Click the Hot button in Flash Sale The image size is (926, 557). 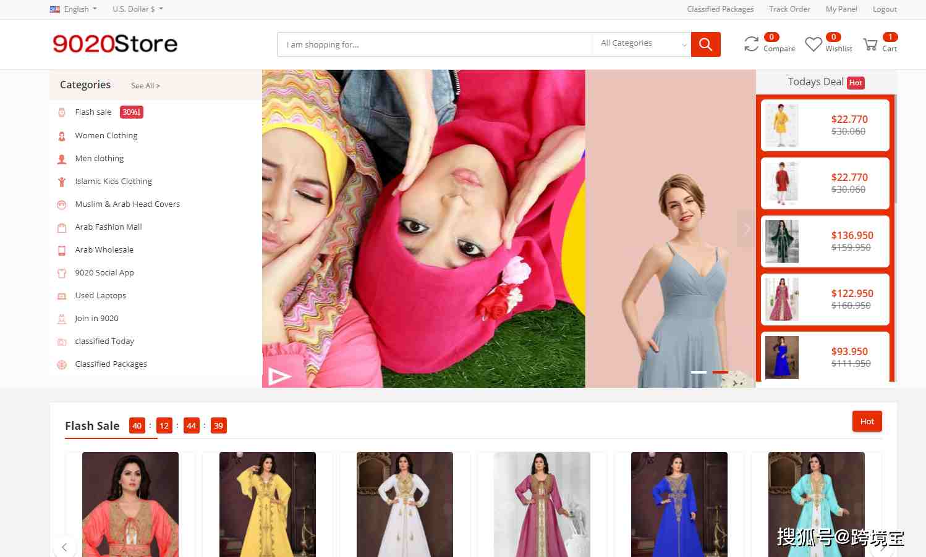867,421
